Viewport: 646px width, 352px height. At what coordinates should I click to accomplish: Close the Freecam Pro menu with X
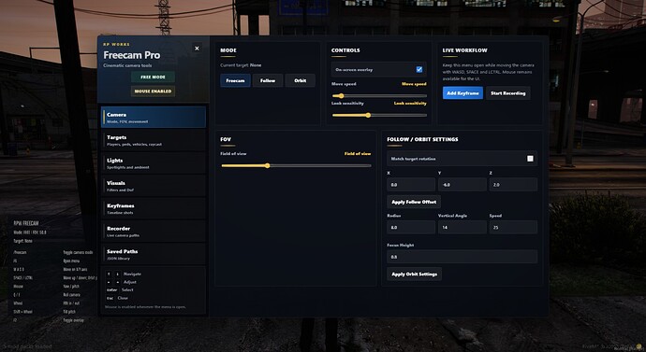197,49
